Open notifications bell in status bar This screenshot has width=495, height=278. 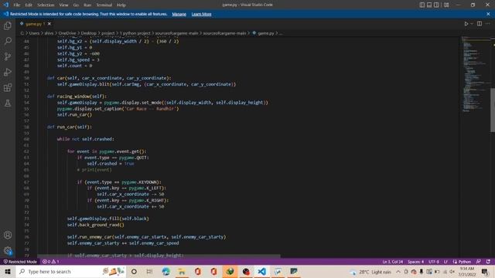(x=488, y=262)
